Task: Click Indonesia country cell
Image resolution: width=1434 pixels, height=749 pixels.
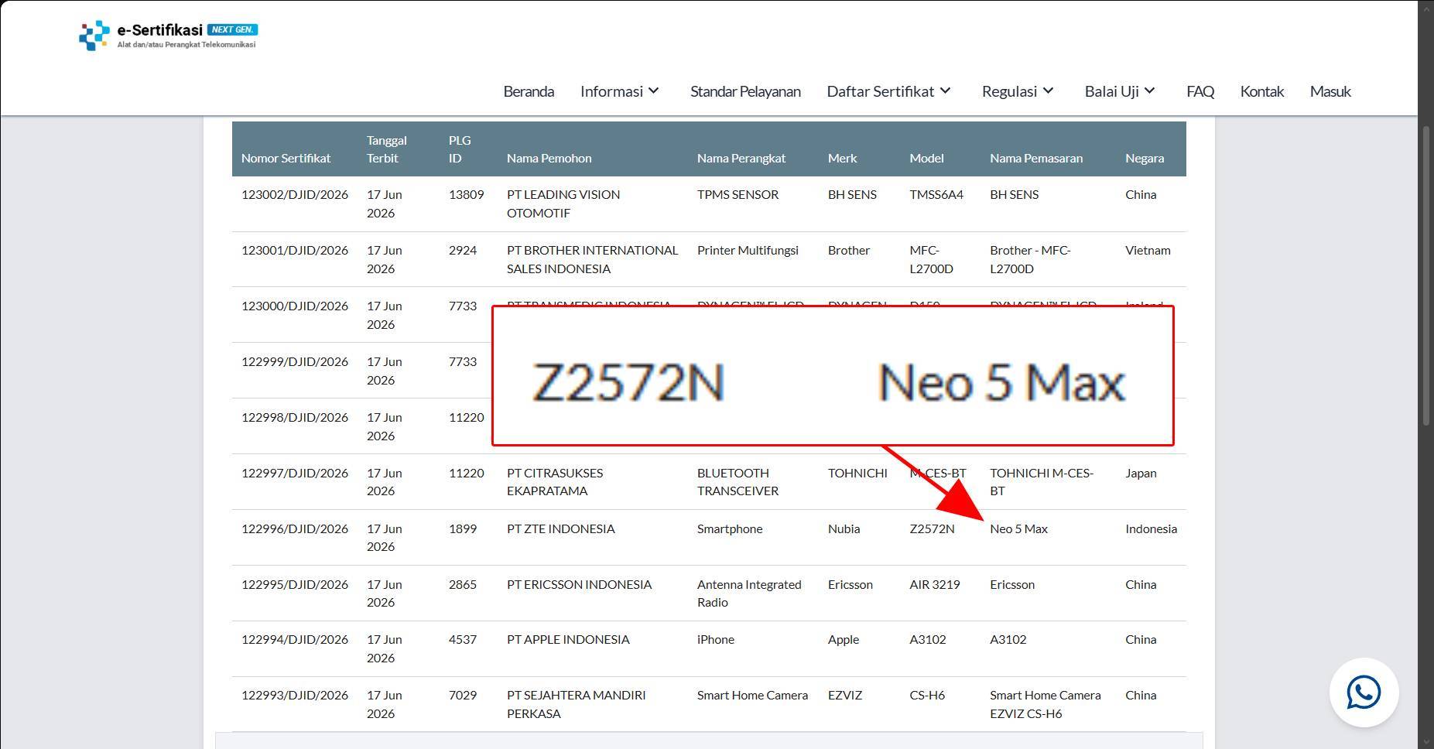Action: [1151, 528]
